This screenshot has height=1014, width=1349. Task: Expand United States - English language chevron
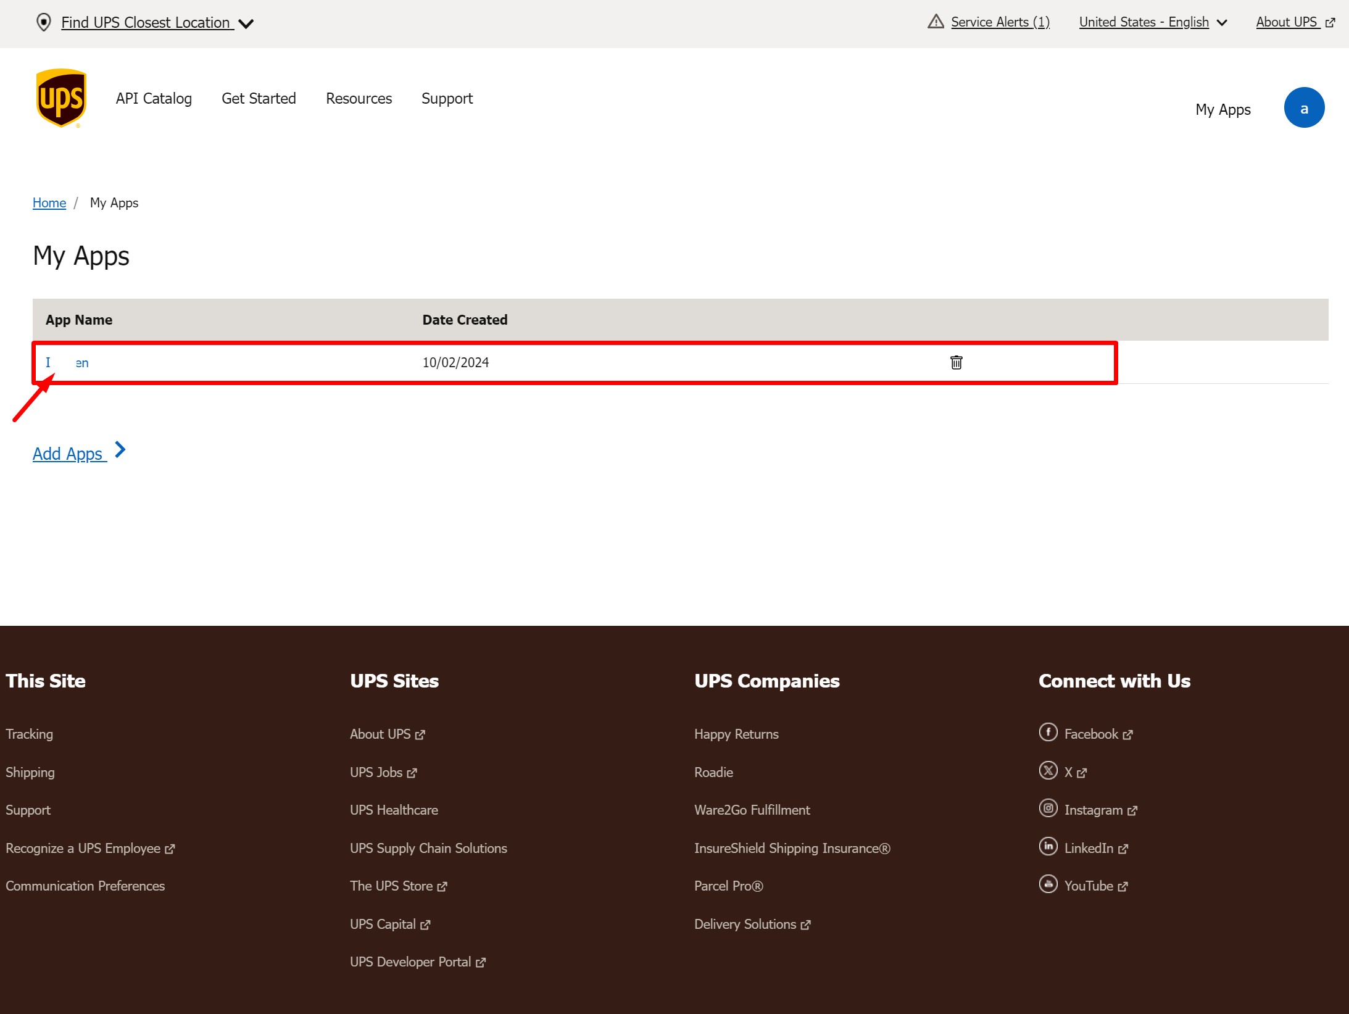1222,22
